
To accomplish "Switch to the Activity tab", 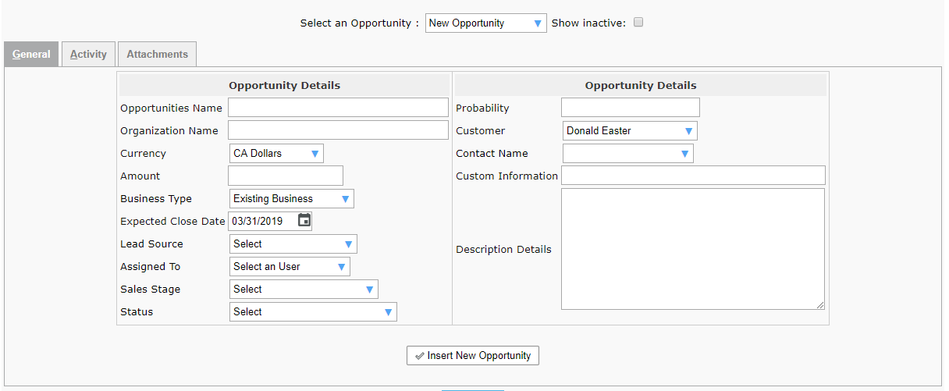I will [x=88, y=55].
